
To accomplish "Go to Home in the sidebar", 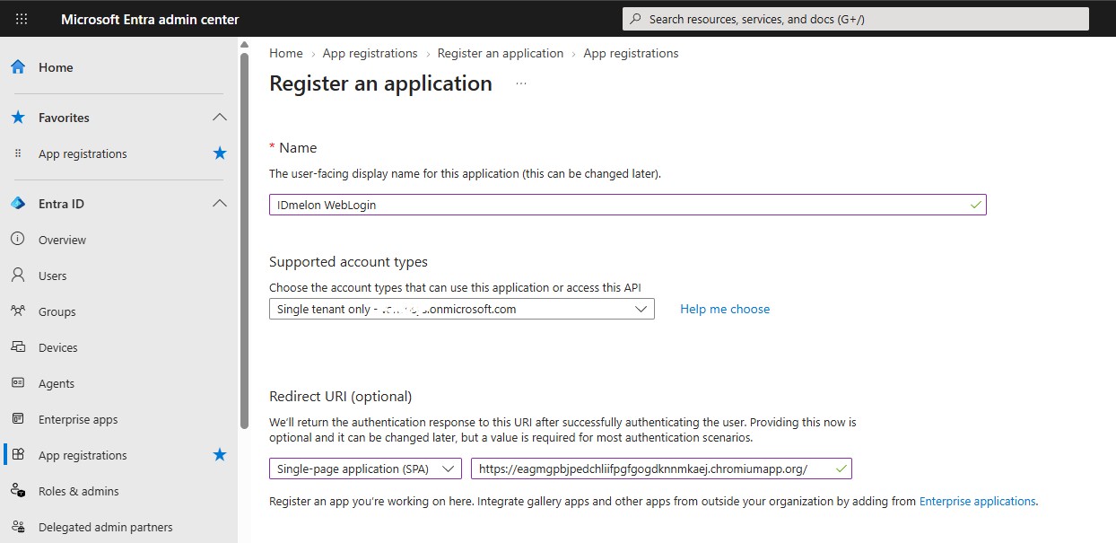I will pyautogui.click(x=56, y=67).
